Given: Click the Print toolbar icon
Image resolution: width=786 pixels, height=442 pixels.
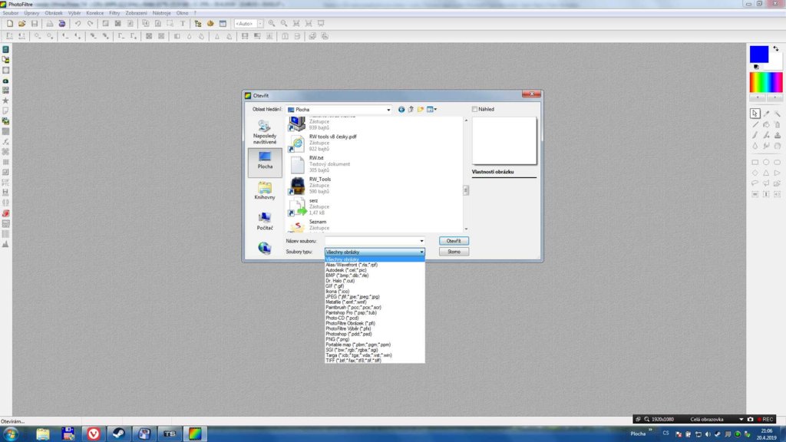Looking at the screenshot, I should tap(50, 24).
